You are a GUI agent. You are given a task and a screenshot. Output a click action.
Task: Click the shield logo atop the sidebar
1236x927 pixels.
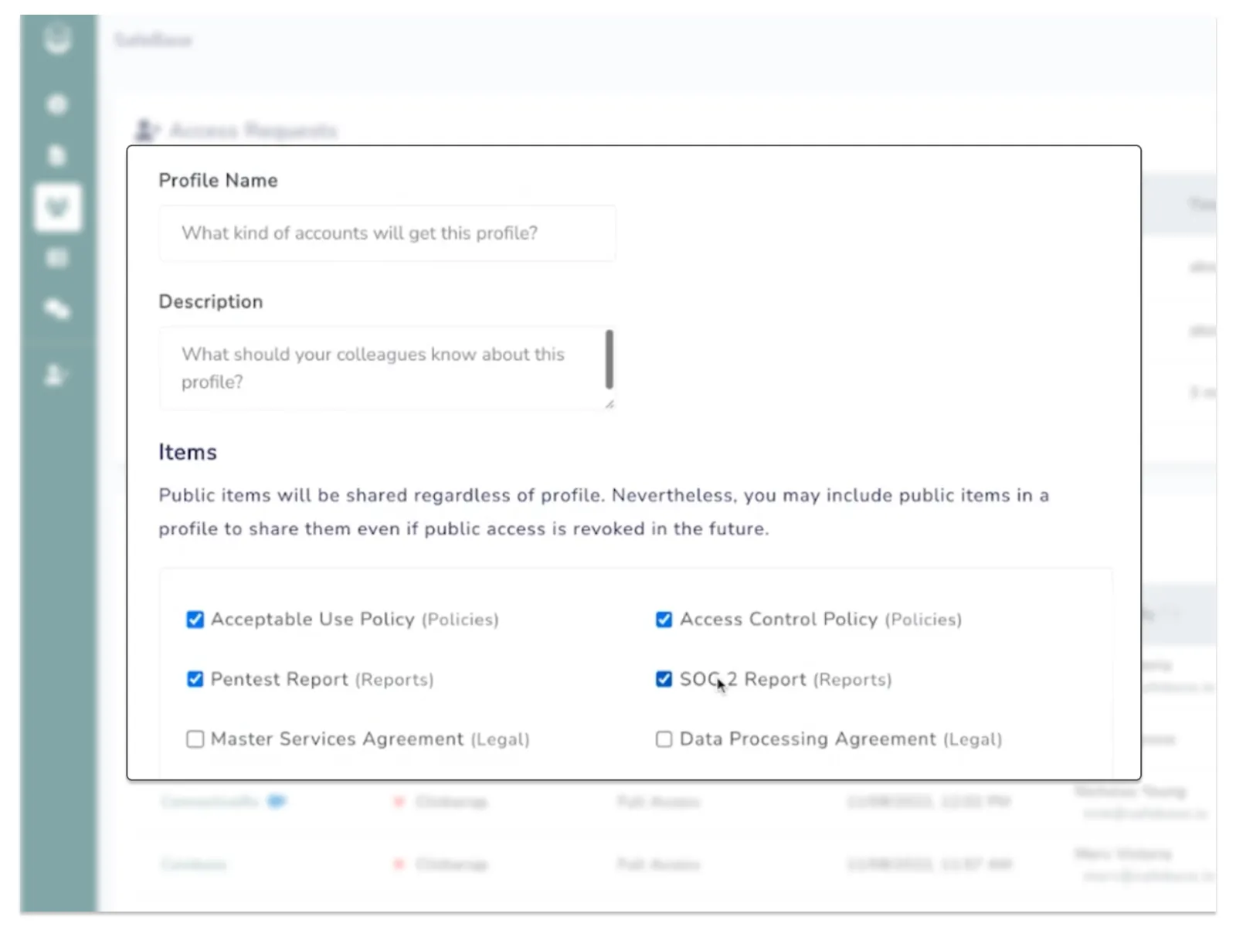click(57, 39)
